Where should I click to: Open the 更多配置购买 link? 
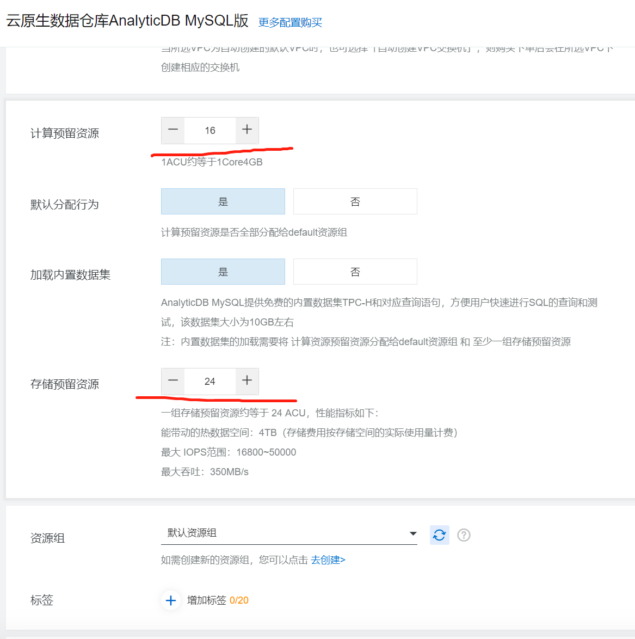tap(290, 22)
